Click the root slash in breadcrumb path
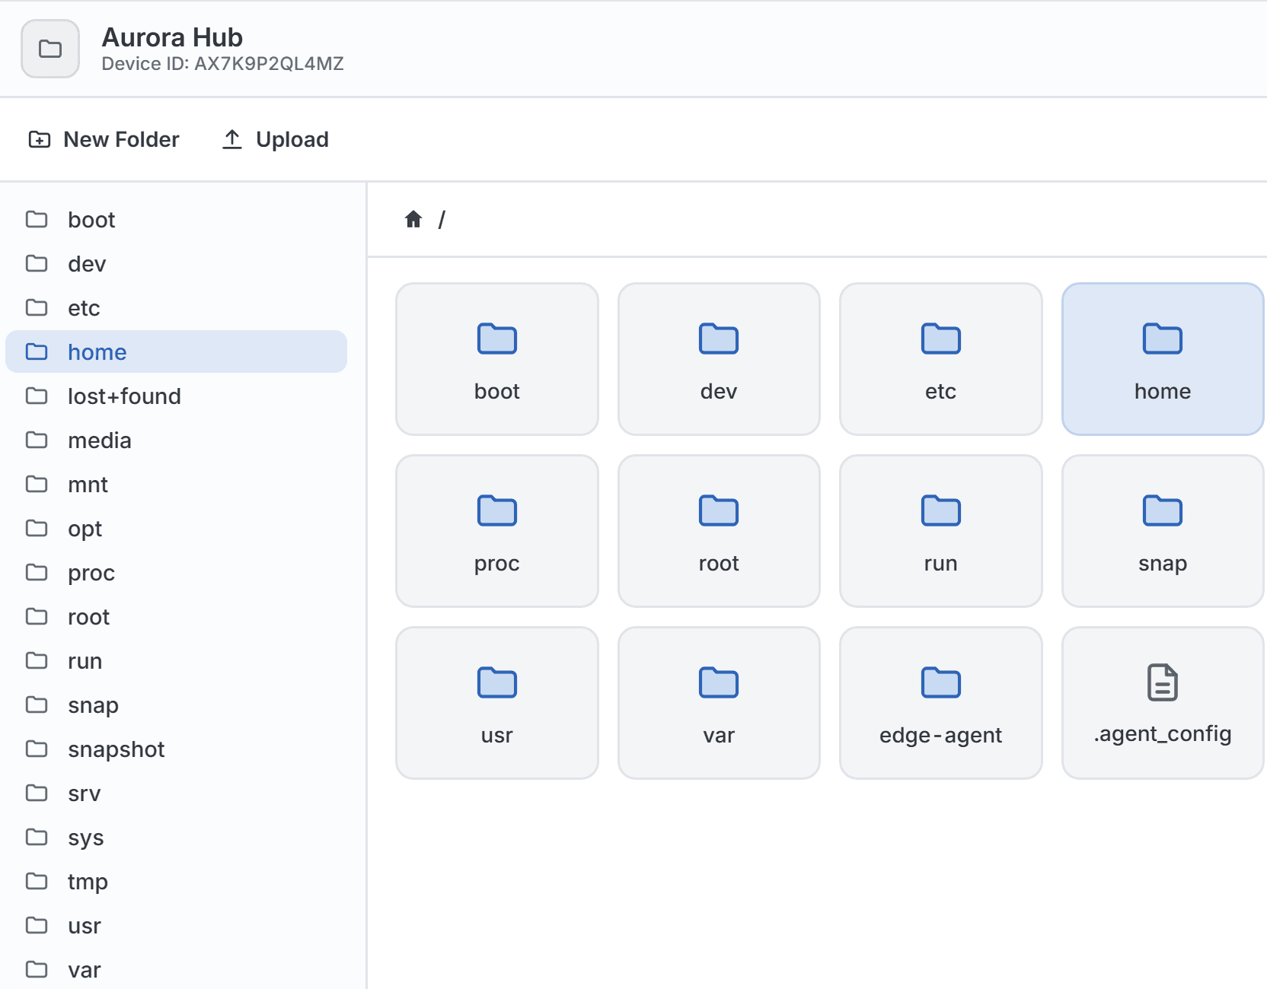The image size is (1267, 989). coord(442,220)
